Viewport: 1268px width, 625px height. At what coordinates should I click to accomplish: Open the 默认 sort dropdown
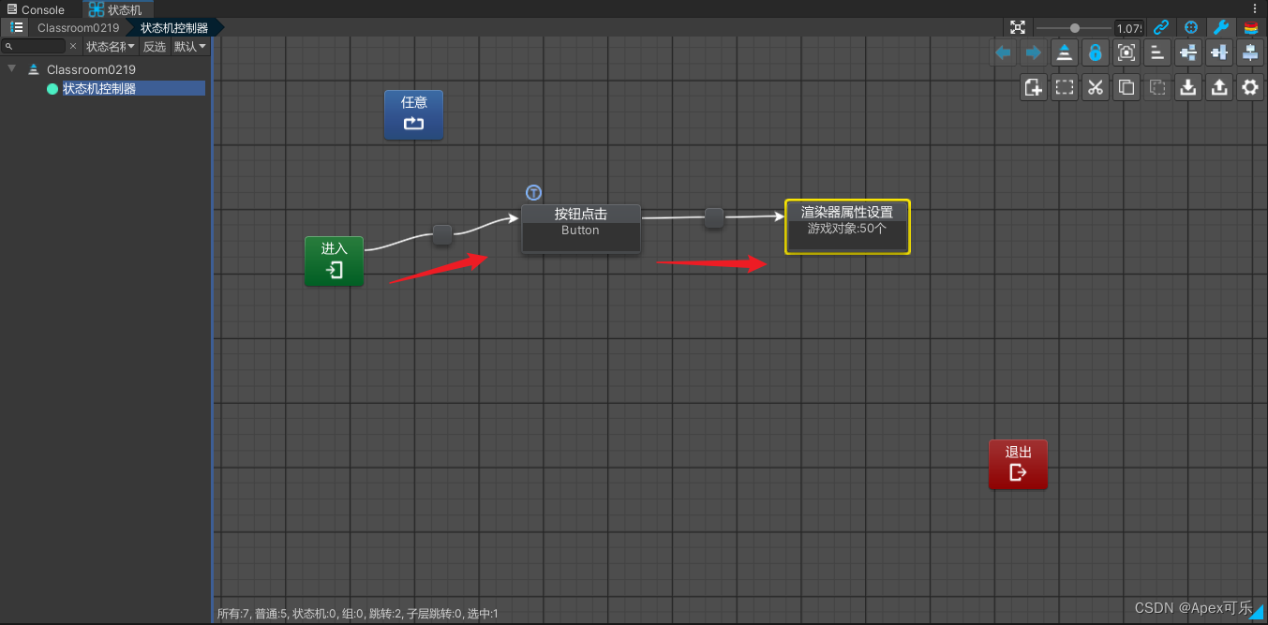coord(190,46)
